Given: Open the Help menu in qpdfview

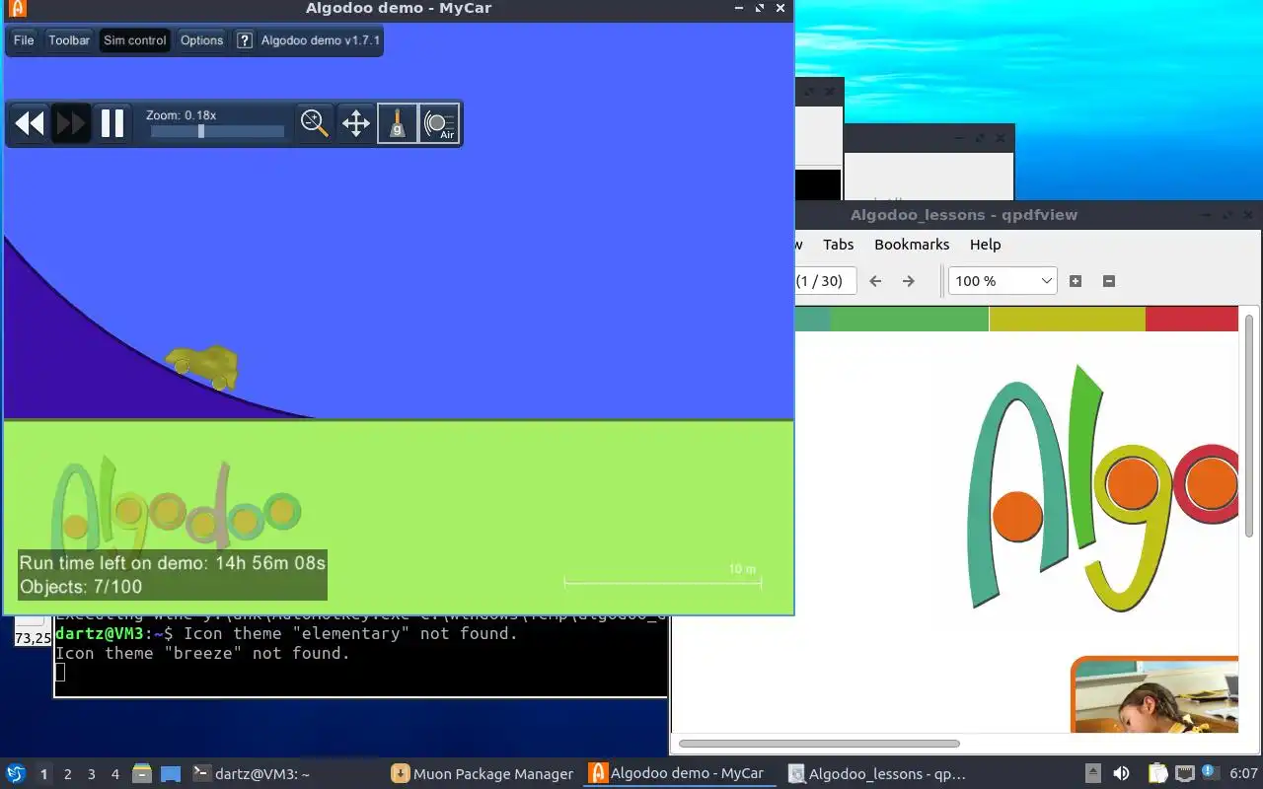Looking at the screenshot, I should [985, 245].
